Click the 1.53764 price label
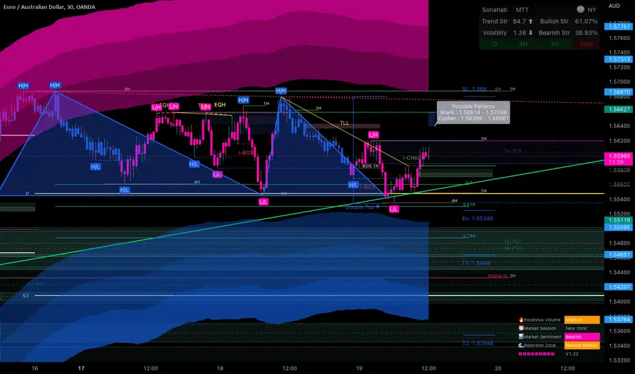This screenshot has height=374, width=635. (x=619, y=320)
